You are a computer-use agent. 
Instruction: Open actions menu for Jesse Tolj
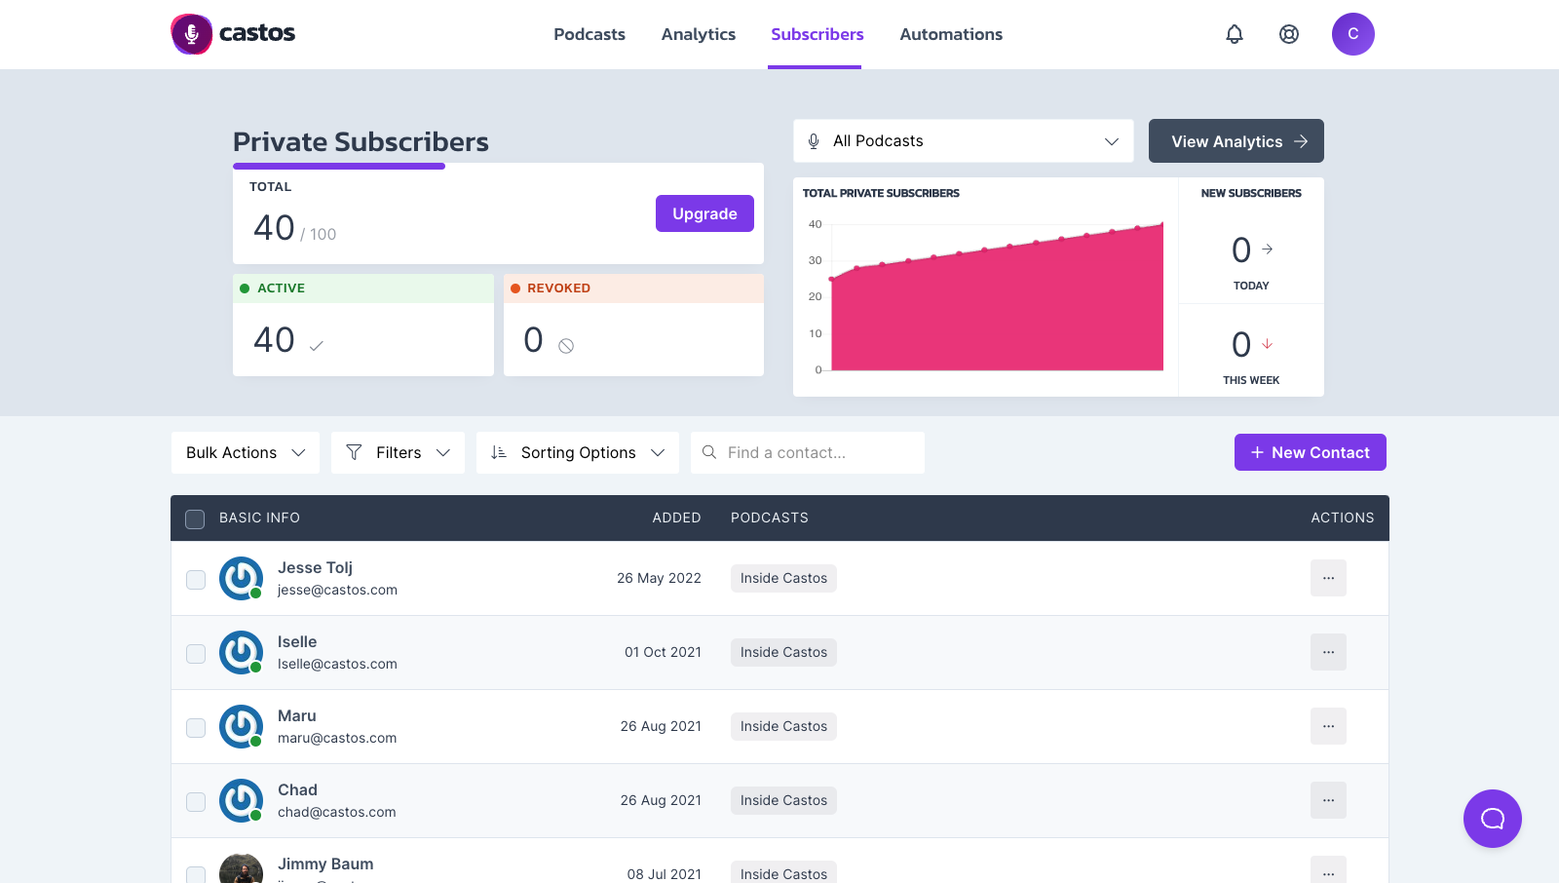[1328, 578]
